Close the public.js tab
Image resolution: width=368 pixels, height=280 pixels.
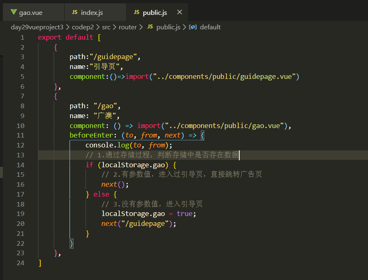179,12
